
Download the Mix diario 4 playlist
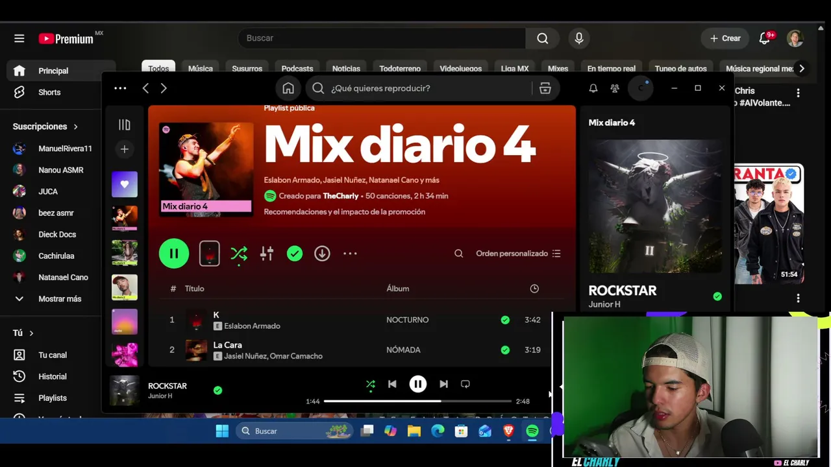[322, 254]
